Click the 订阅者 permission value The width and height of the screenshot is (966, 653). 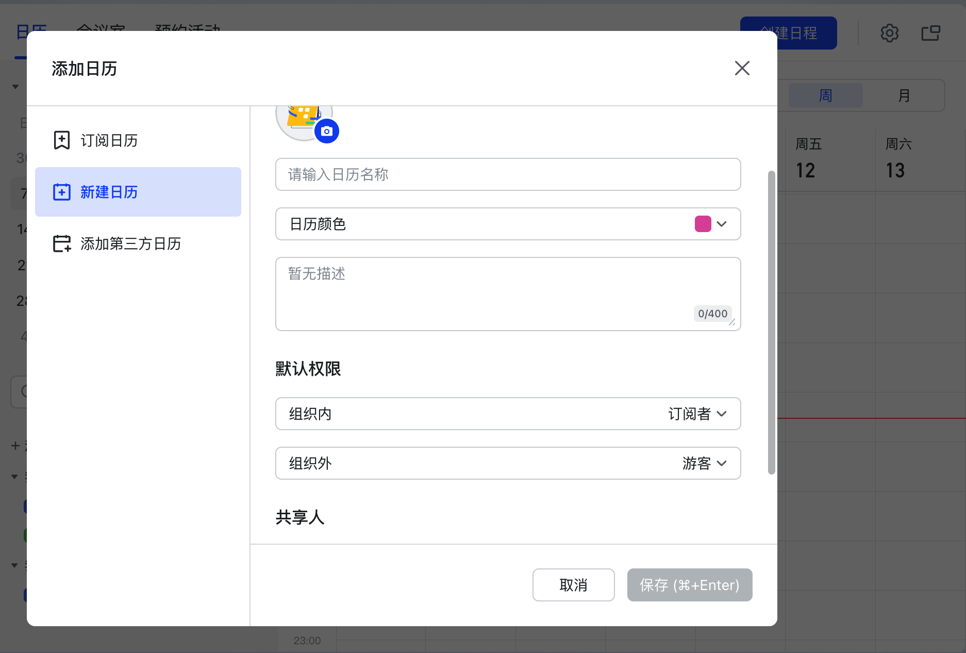coord(689,414)
